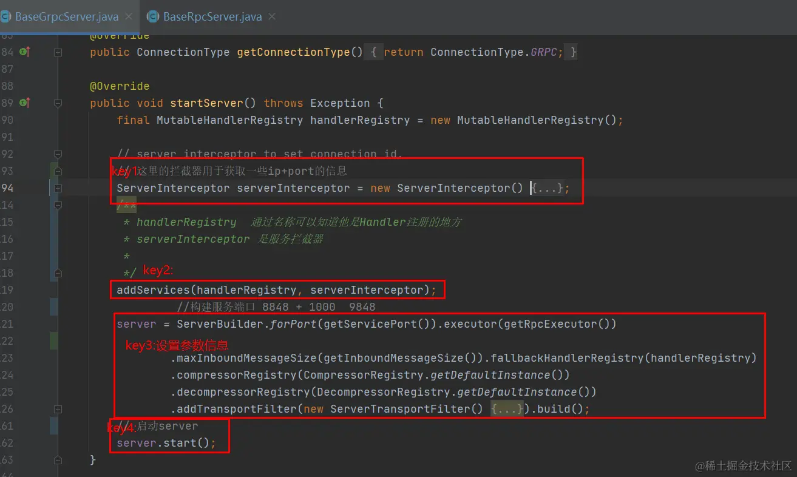Image resolution: width=797 pixels, height=477 pixels.
Task: Click the Javadoc line describing handlerRegistry
Action: point(293,222)
